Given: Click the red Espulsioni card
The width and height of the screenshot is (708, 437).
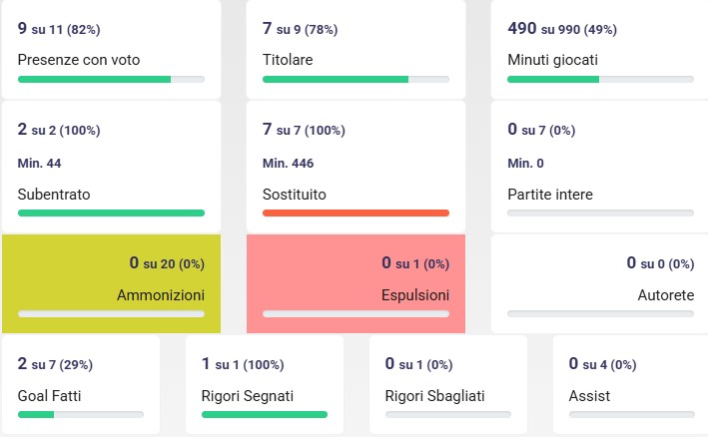Looking at the screenshot, I should pos(355,283).
